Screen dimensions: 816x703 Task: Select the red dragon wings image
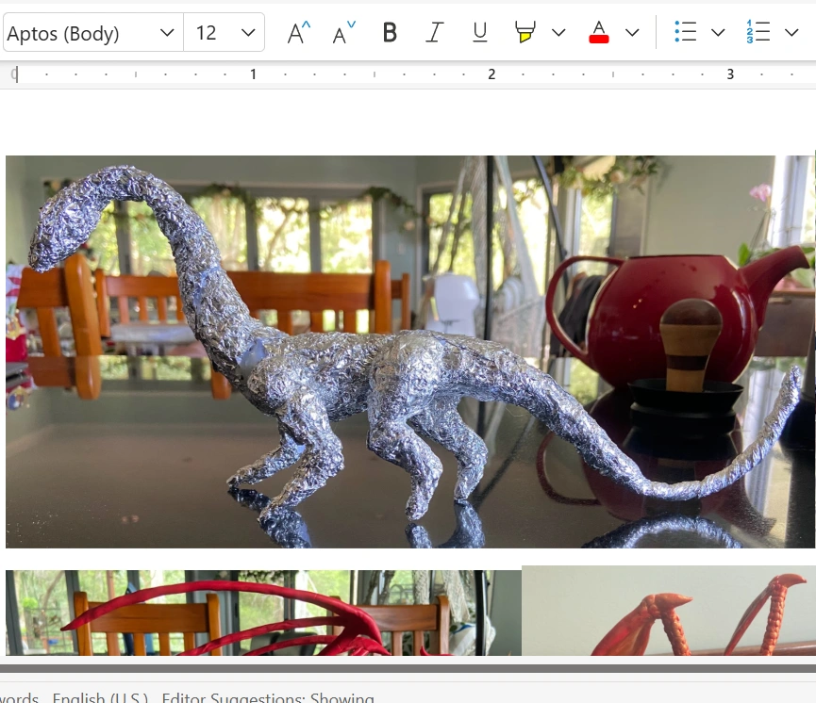pyautogui.click(x=263, y=613)
